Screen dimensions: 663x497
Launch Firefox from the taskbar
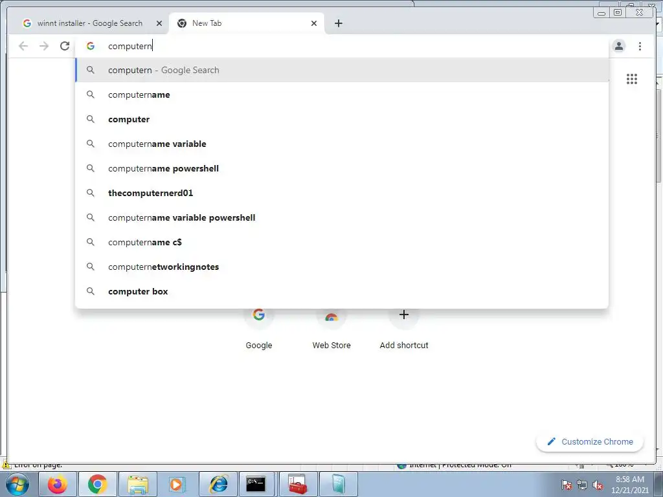coord(58,484)
